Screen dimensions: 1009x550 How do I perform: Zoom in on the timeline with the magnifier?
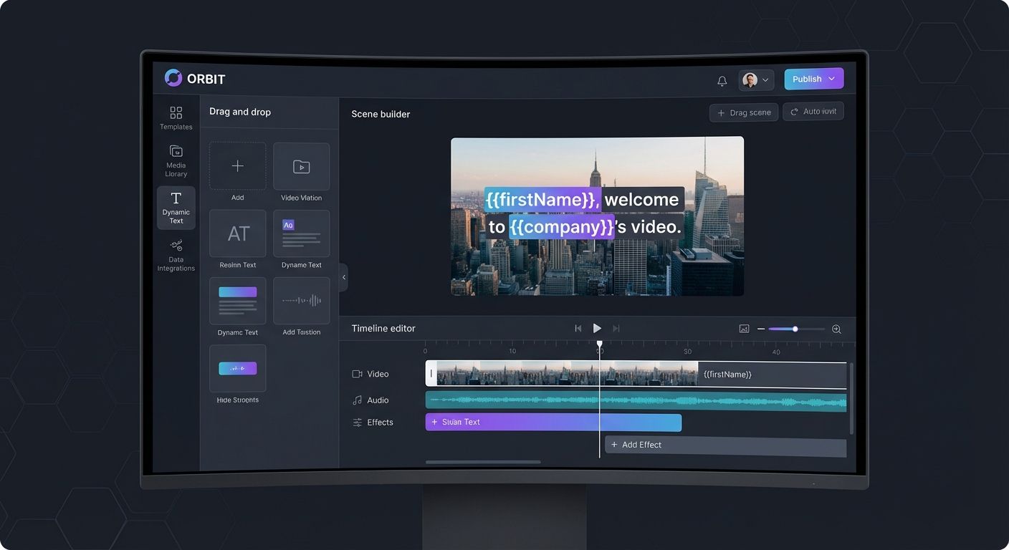click(x=836, y=329)
